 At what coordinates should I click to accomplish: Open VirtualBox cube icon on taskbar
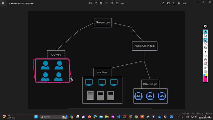153,117
